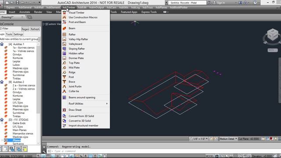Screen dimensions: 281x158
Task: Click Beams around opening icon
Action: tap(65, 97)
